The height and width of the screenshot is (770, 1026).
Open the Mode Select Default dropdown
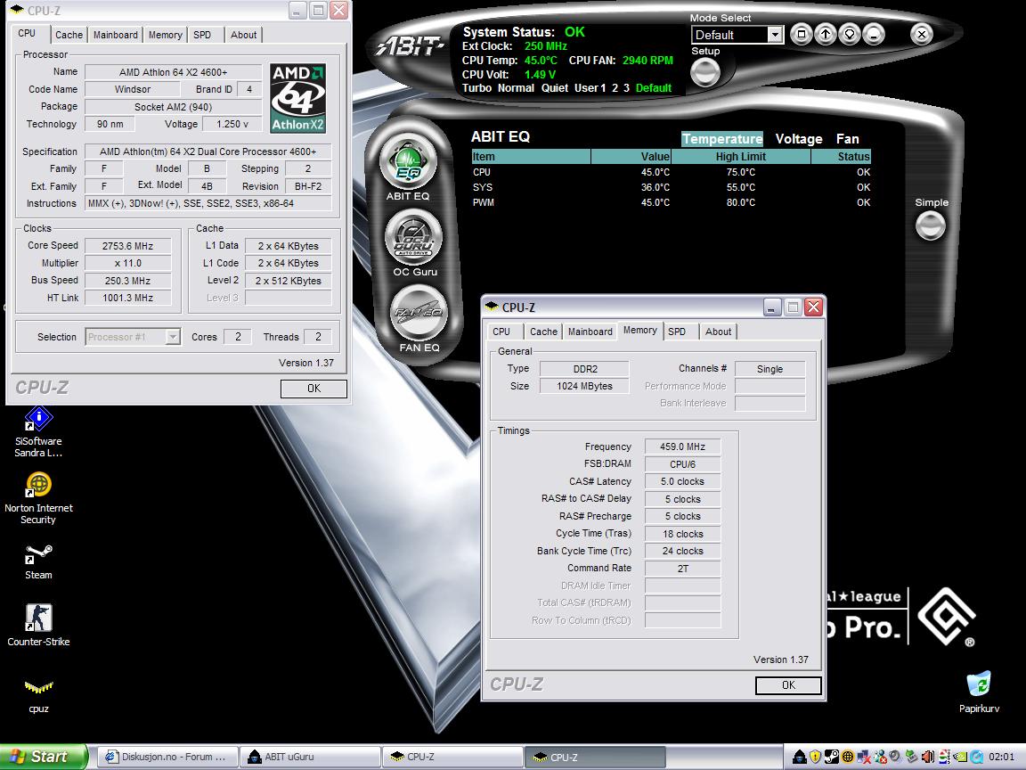pyautogui.click(x=775, y=35)
